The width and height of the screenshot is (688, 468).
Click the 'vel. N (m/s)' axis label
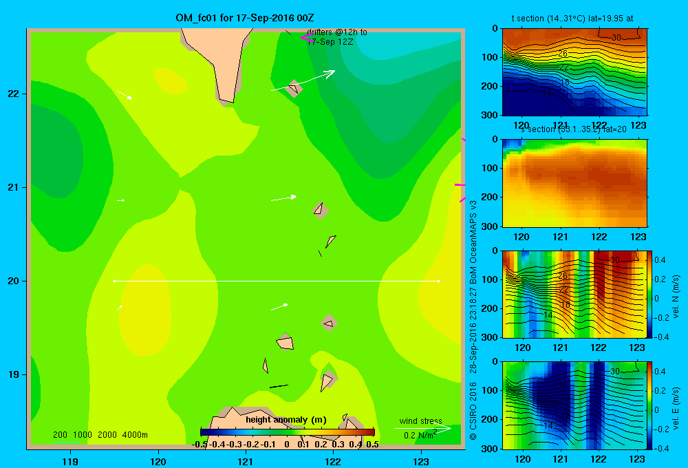(x=676, y=297)
